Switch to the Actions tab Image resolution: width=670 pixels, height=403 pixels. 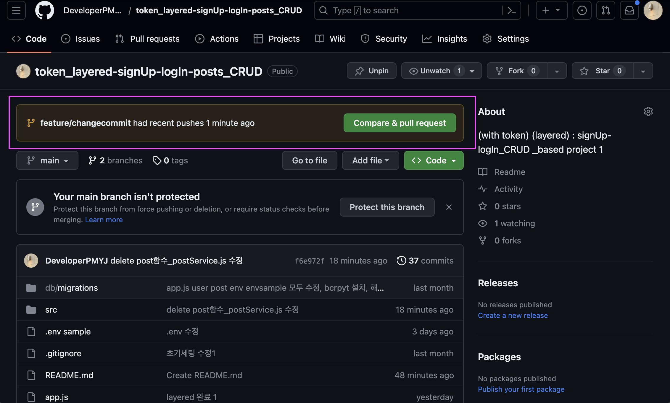click(x=217, y=39)
